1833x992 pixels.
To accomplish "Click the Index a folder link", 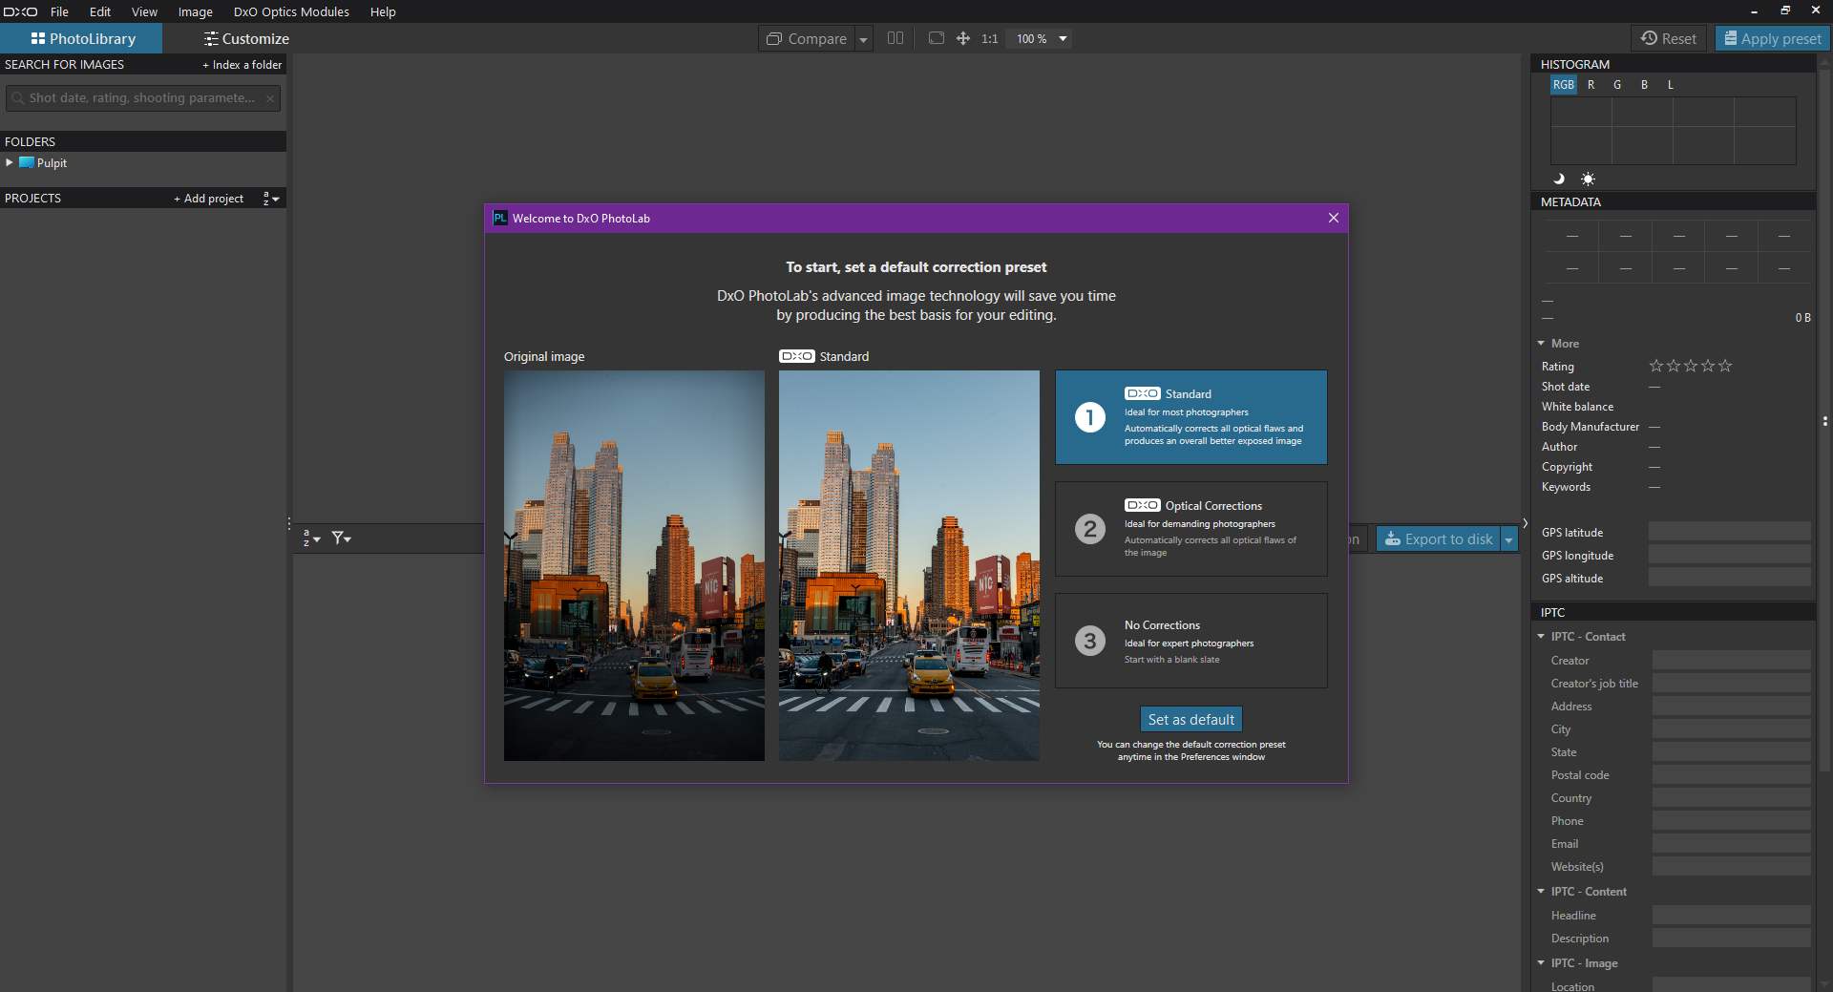I will click(242, 65).
